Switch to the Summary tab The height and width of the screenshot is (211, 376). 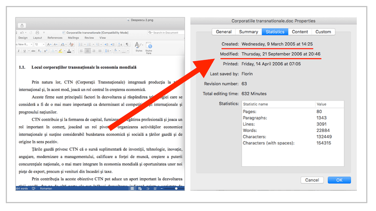click(x=248, y=32)
